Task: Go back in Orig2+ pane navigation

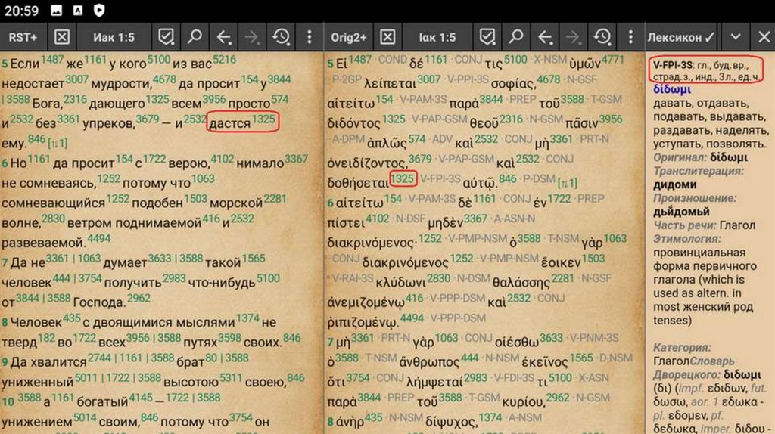Action: [545, 37]
